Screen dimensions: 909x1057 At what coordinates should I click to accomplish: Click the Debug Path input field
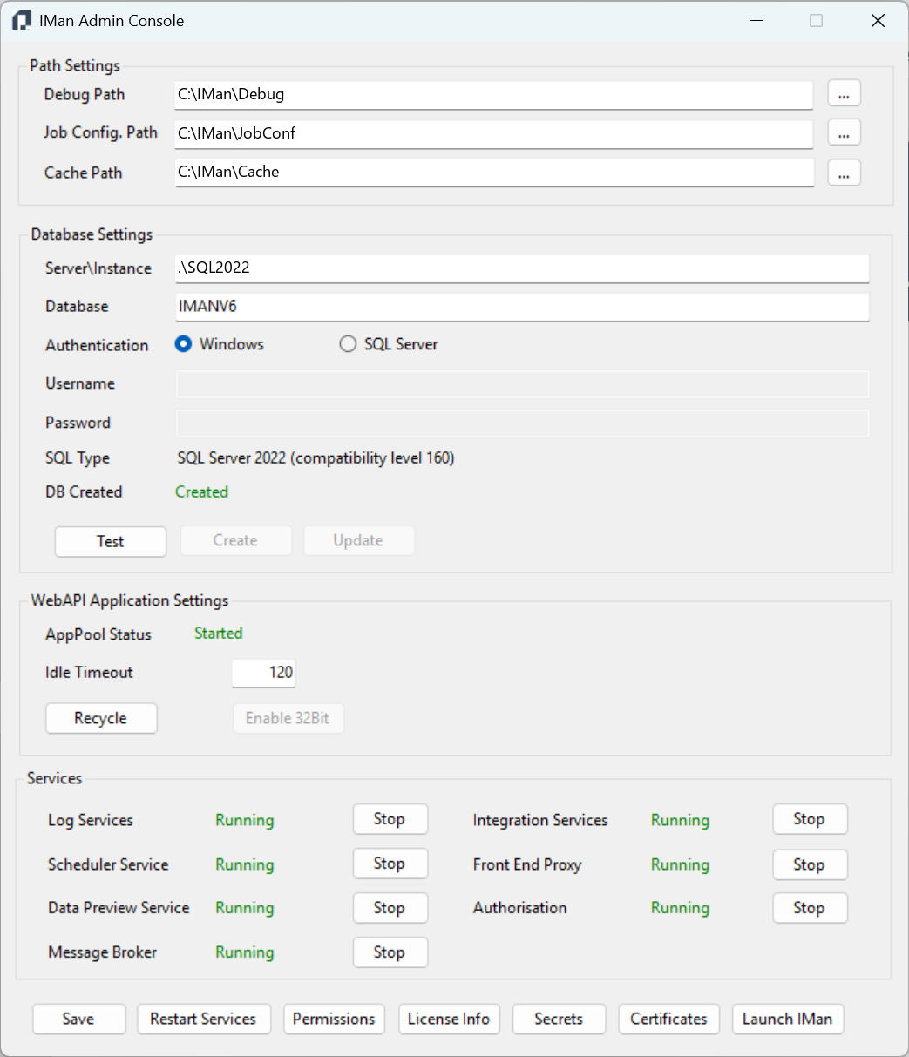point(494,94)
